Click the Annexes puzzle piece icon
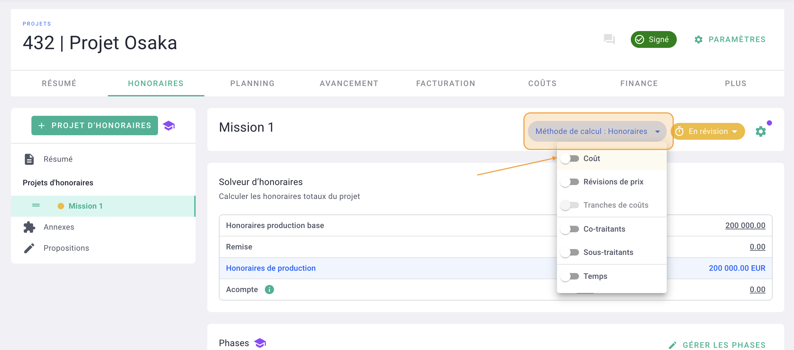 click(x=28, y=226)
